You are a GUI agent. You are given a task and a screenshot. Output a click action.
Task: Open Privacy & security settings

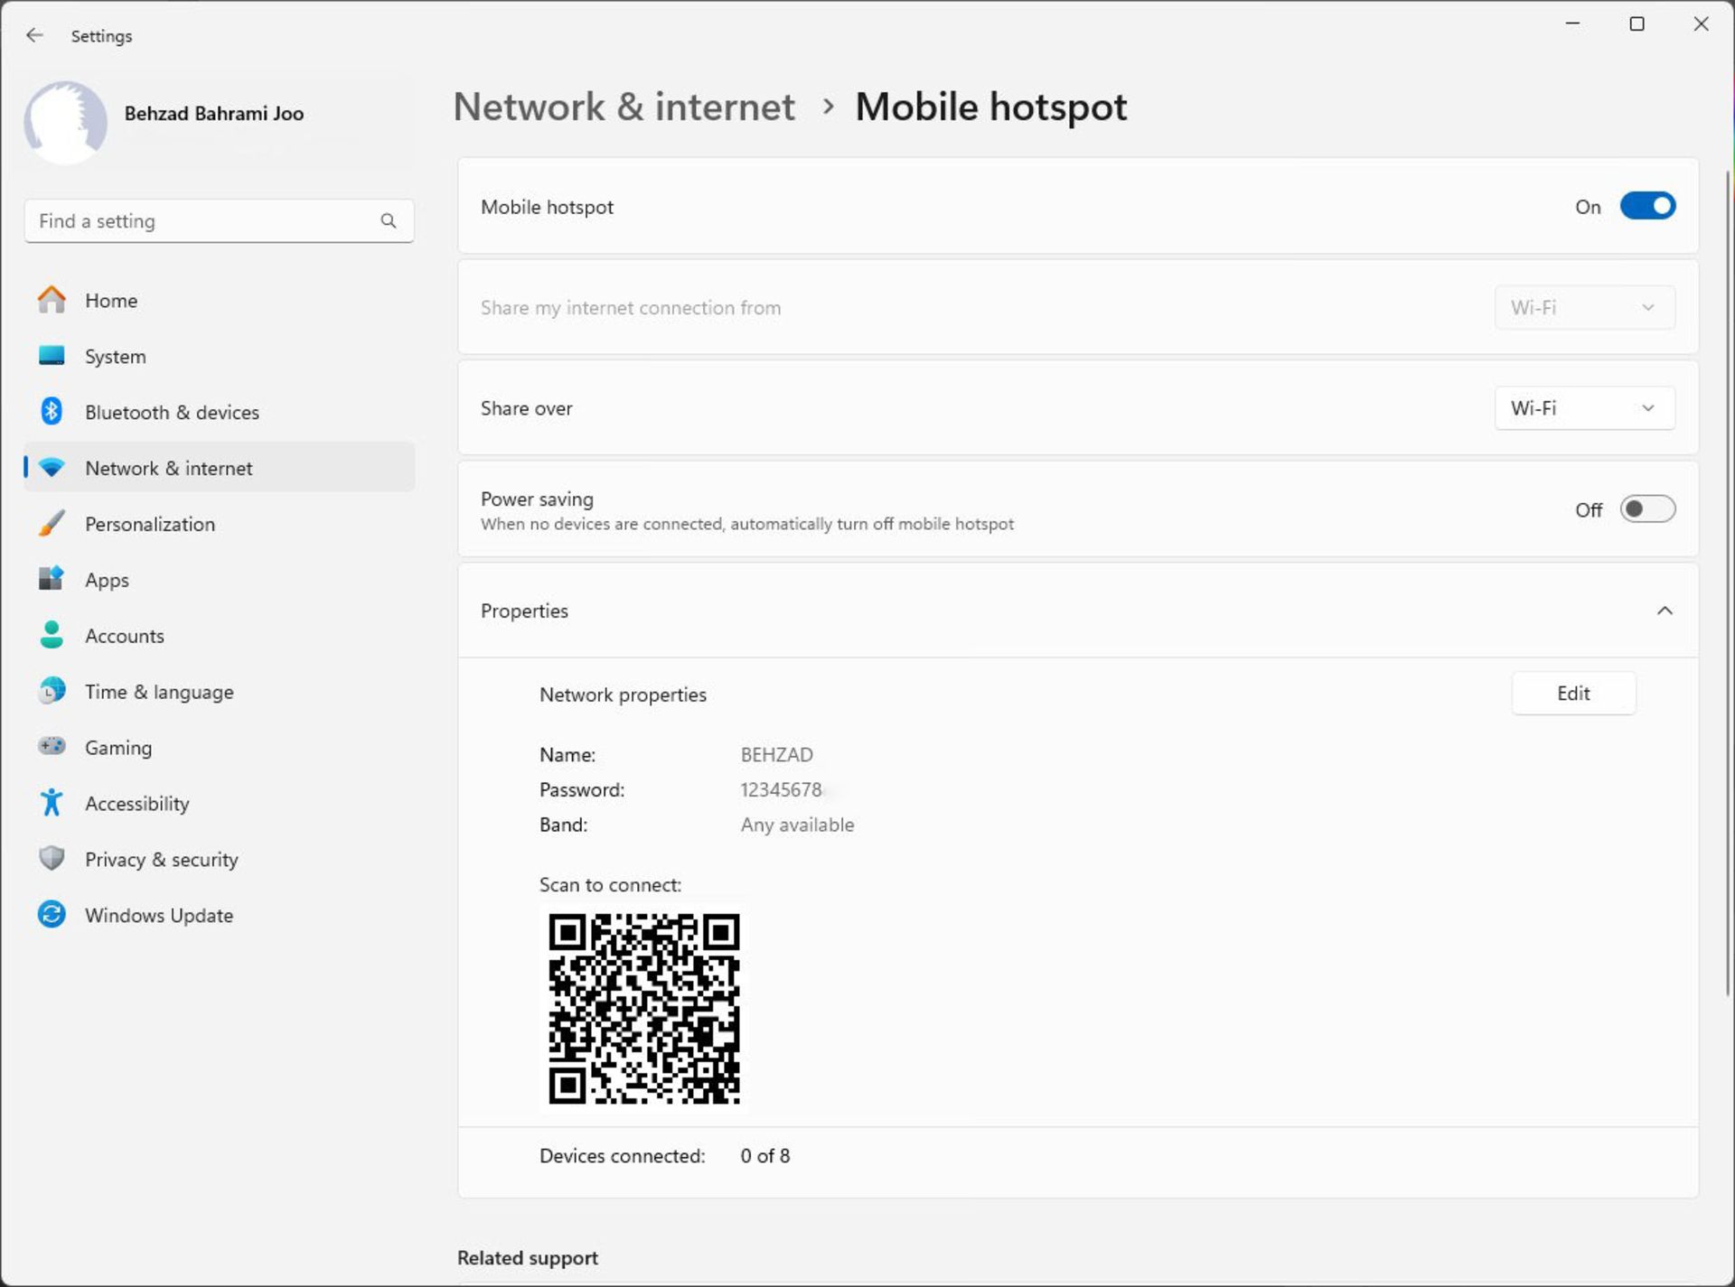point(220,858)
